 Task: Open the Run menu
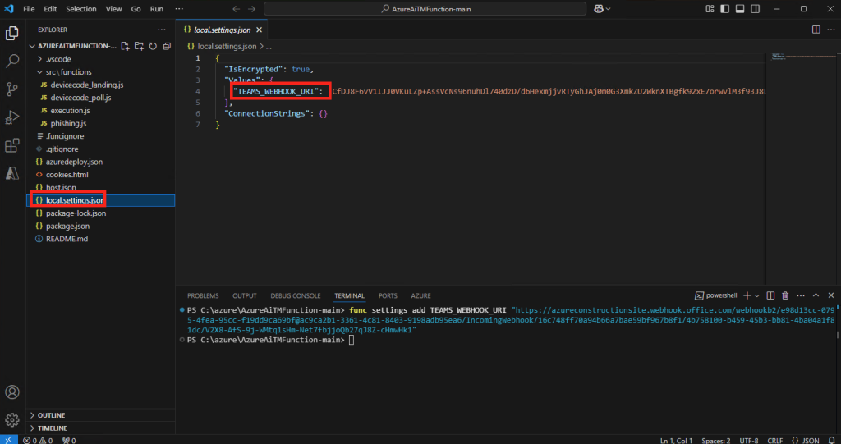pos(157,9)
